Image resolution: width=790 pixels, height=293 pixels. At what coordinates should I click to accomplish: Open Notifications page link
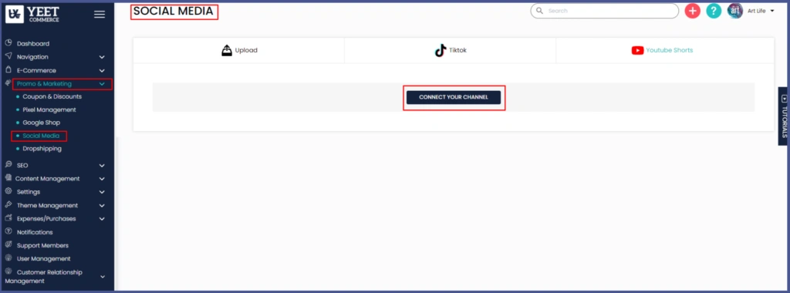[x=35, y=232]
